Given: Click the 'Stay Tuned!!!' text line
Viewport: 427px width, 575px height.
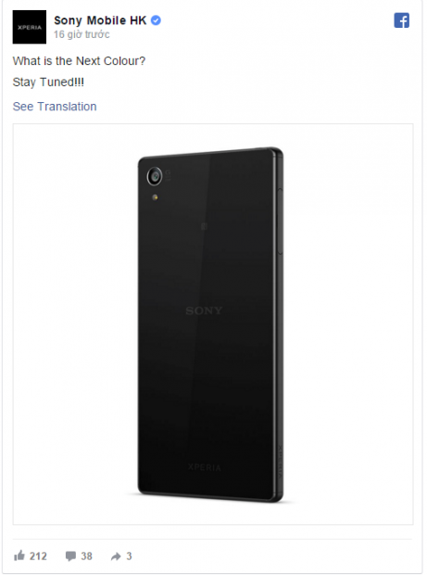Looking at the screenshot, I should (x=48, y=83).
